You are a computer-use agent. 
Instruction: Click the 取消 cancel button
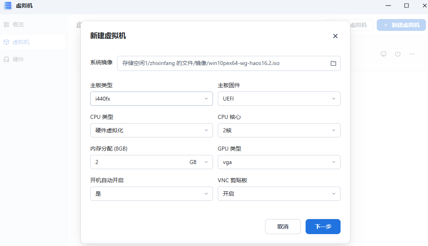(x=283, y=226)
